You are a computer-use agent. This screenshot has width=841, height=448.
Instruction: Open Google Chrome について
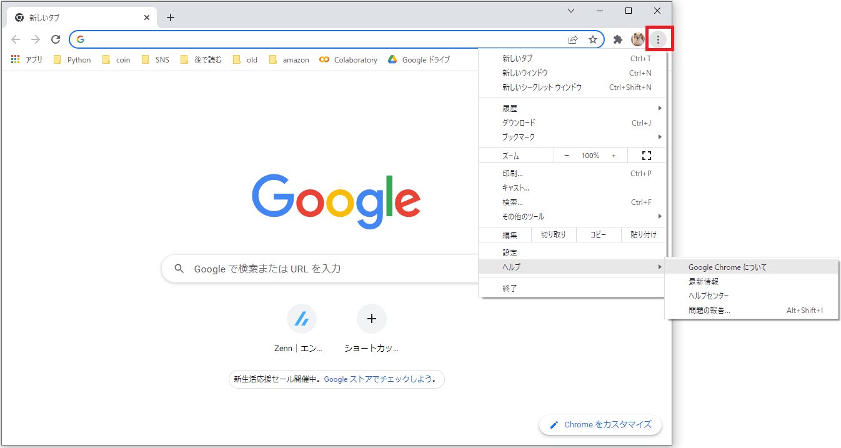pyautogui.click(x=752, y=267)
